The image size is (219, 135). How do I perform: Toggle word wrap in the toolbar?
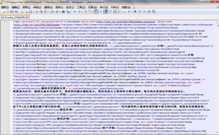coord(96,12)
